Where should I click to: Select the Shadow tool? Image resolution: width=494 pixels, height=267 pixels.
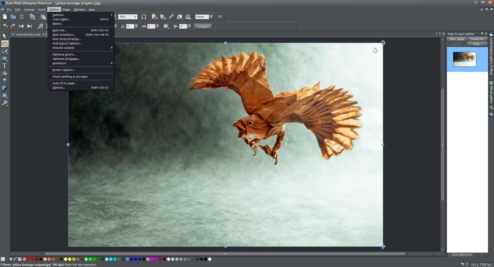[x=5, y=88]
